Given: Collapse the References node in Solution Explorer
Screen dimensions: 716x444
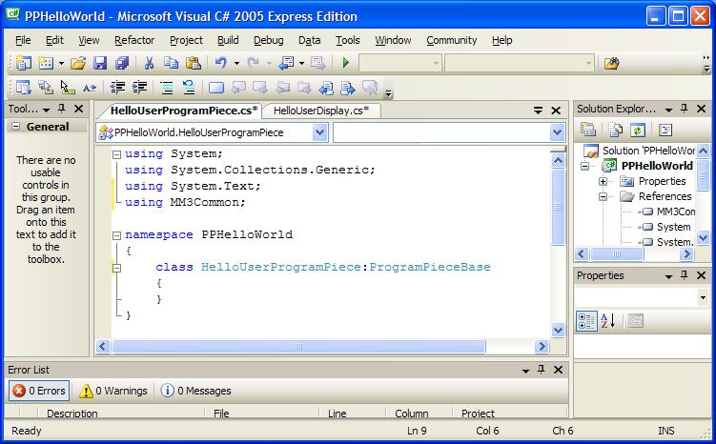Looking at the screenshot, I should 603,196.
